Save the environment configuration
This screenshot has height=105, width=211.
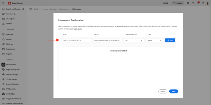[x=174, y=91]
